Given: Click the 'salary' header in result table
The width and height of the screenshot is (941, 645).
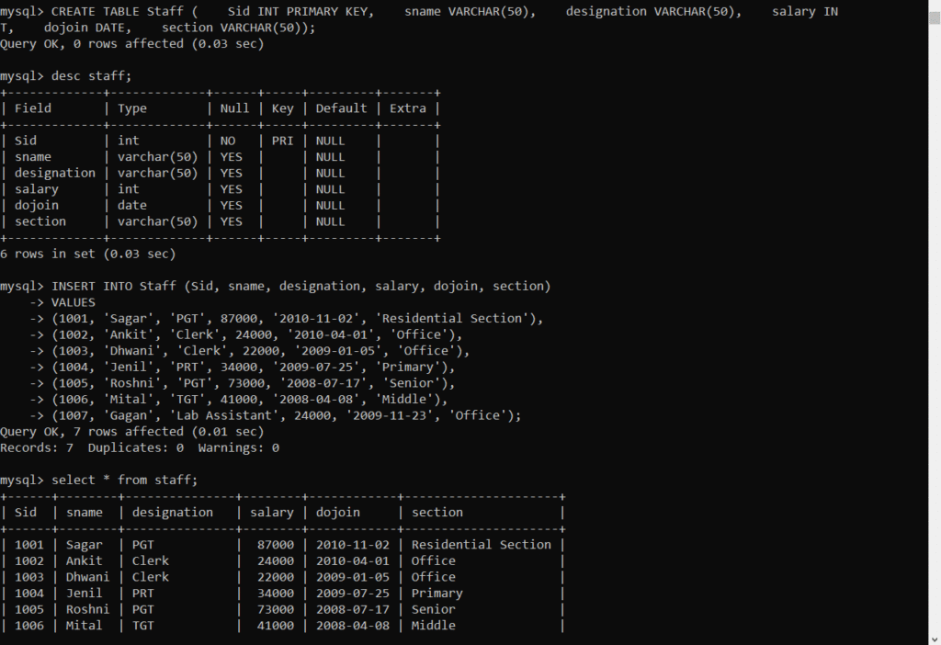Looking at the screenshot, I should [271, 513].
